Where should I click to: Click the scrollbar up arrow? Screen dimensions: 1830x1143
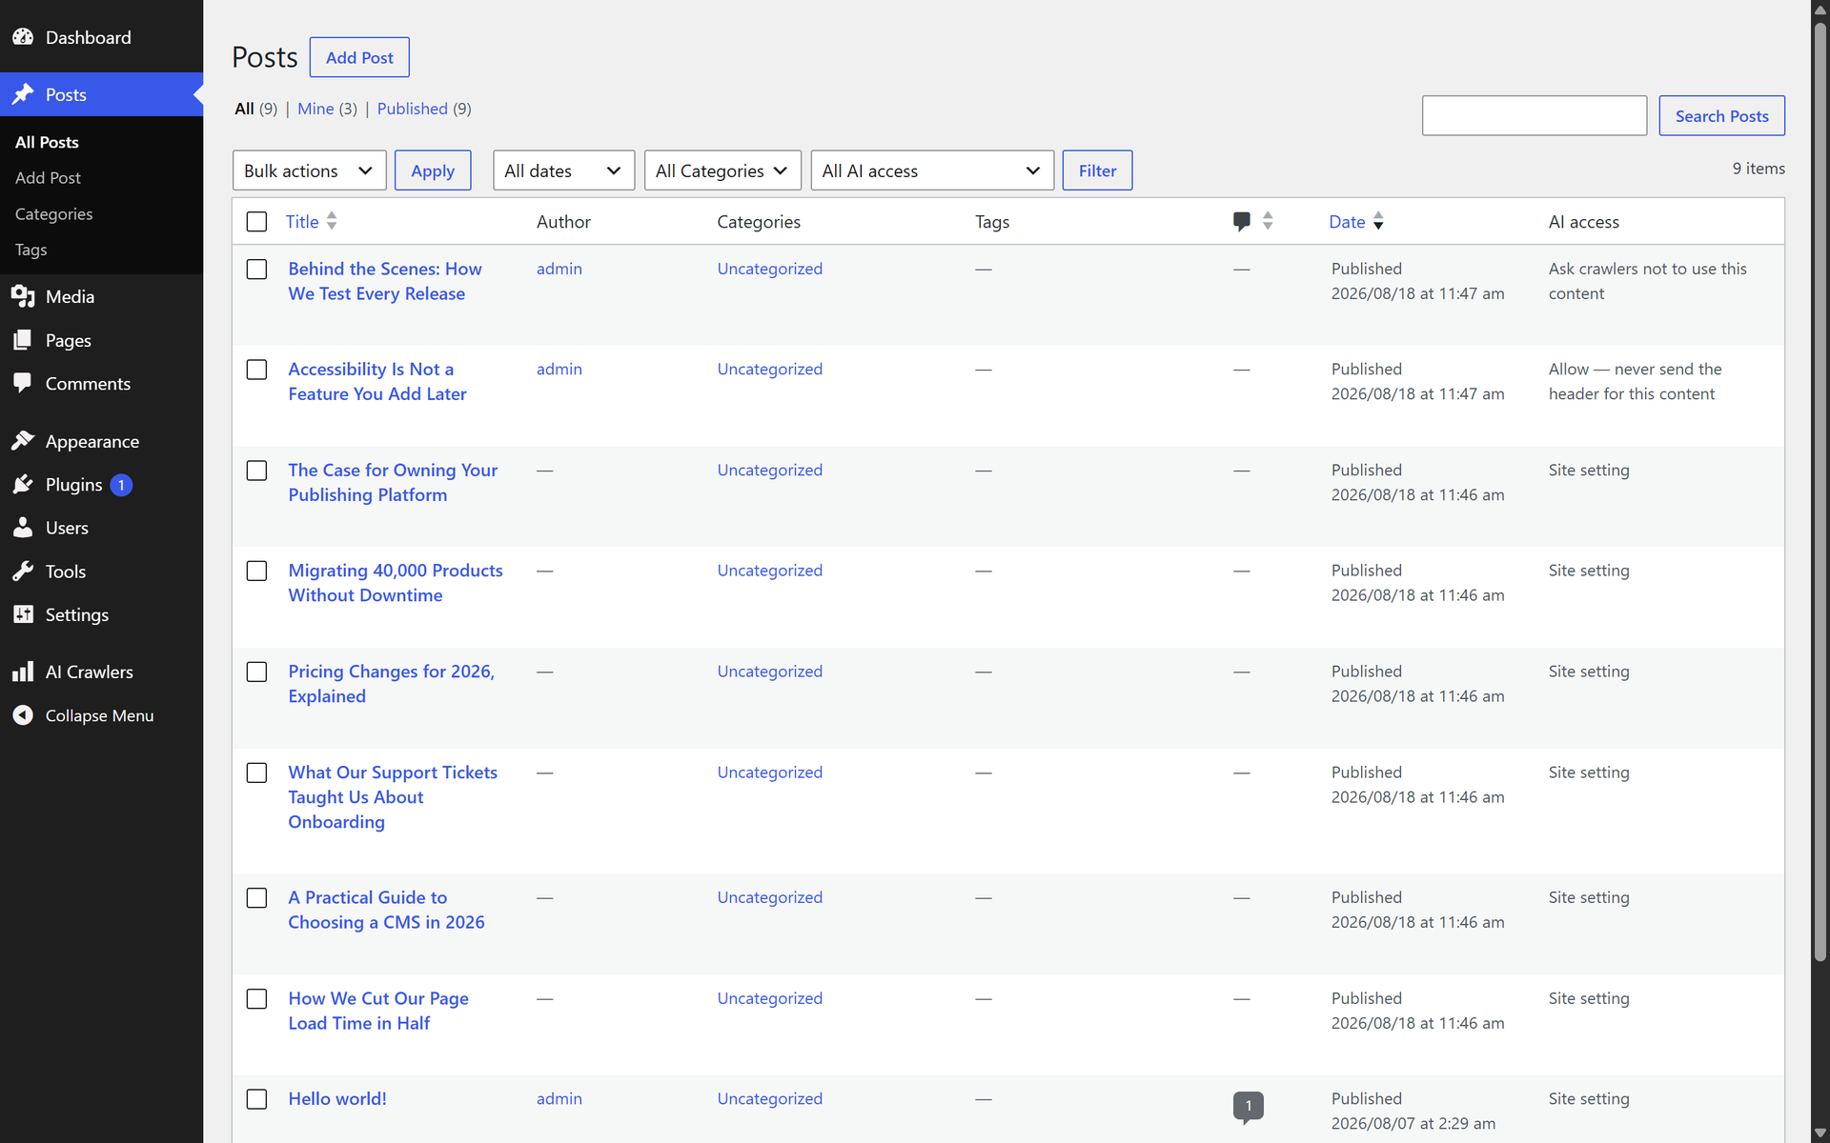click(1820, 10)
